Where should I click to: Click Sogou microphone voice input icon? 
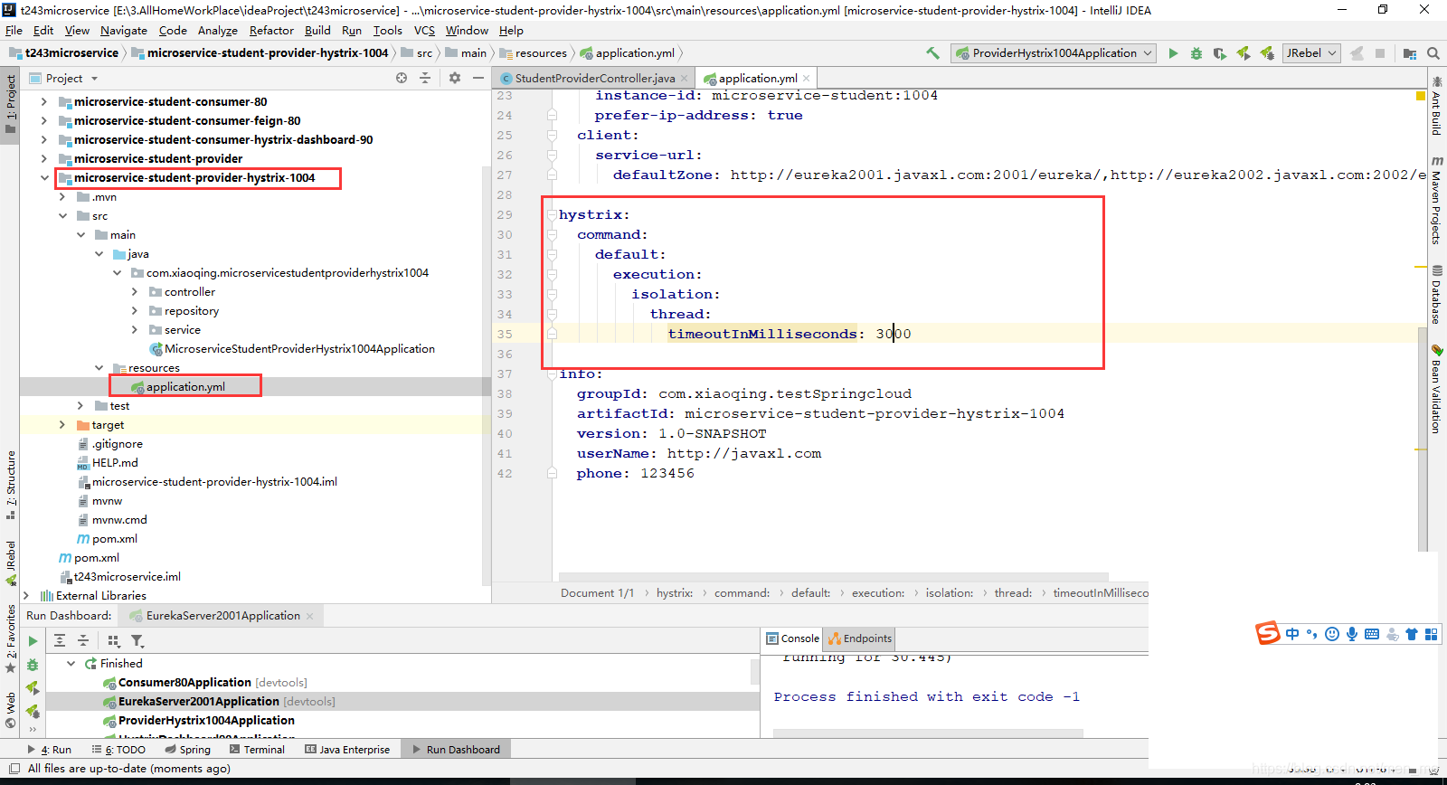(x=1352, y=634)
